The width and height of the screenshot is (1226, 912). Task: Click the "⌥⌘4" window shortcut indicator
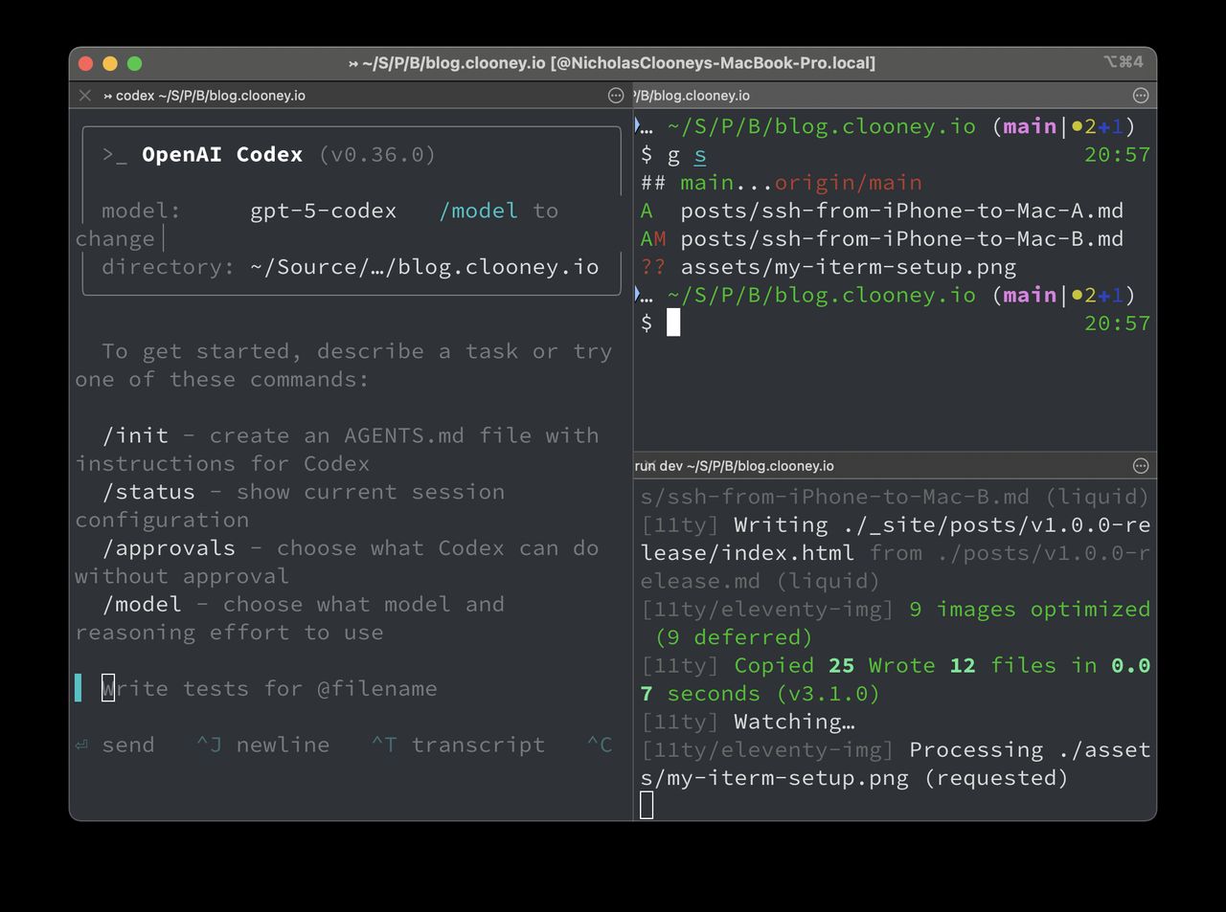pyautogui.click(x=1124, y=62)
